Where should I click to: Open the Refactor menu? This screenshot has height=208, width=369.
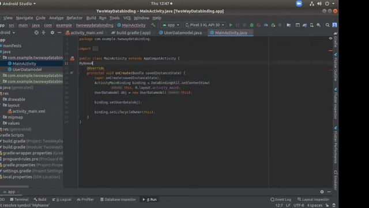74,18
